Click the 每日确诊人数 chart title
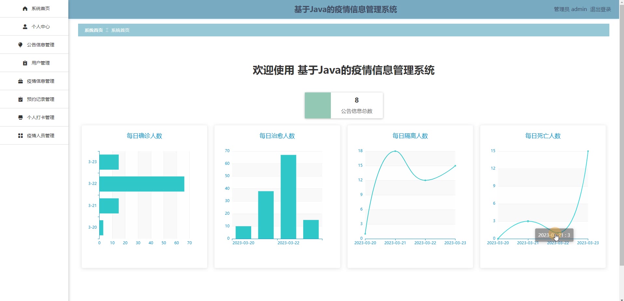This screenshot has width=624, height=301. click(144, 136)
